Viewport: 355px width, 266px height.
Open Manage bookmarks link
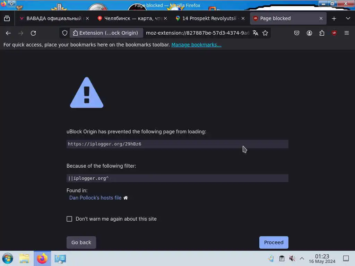(x=196, y=45)
